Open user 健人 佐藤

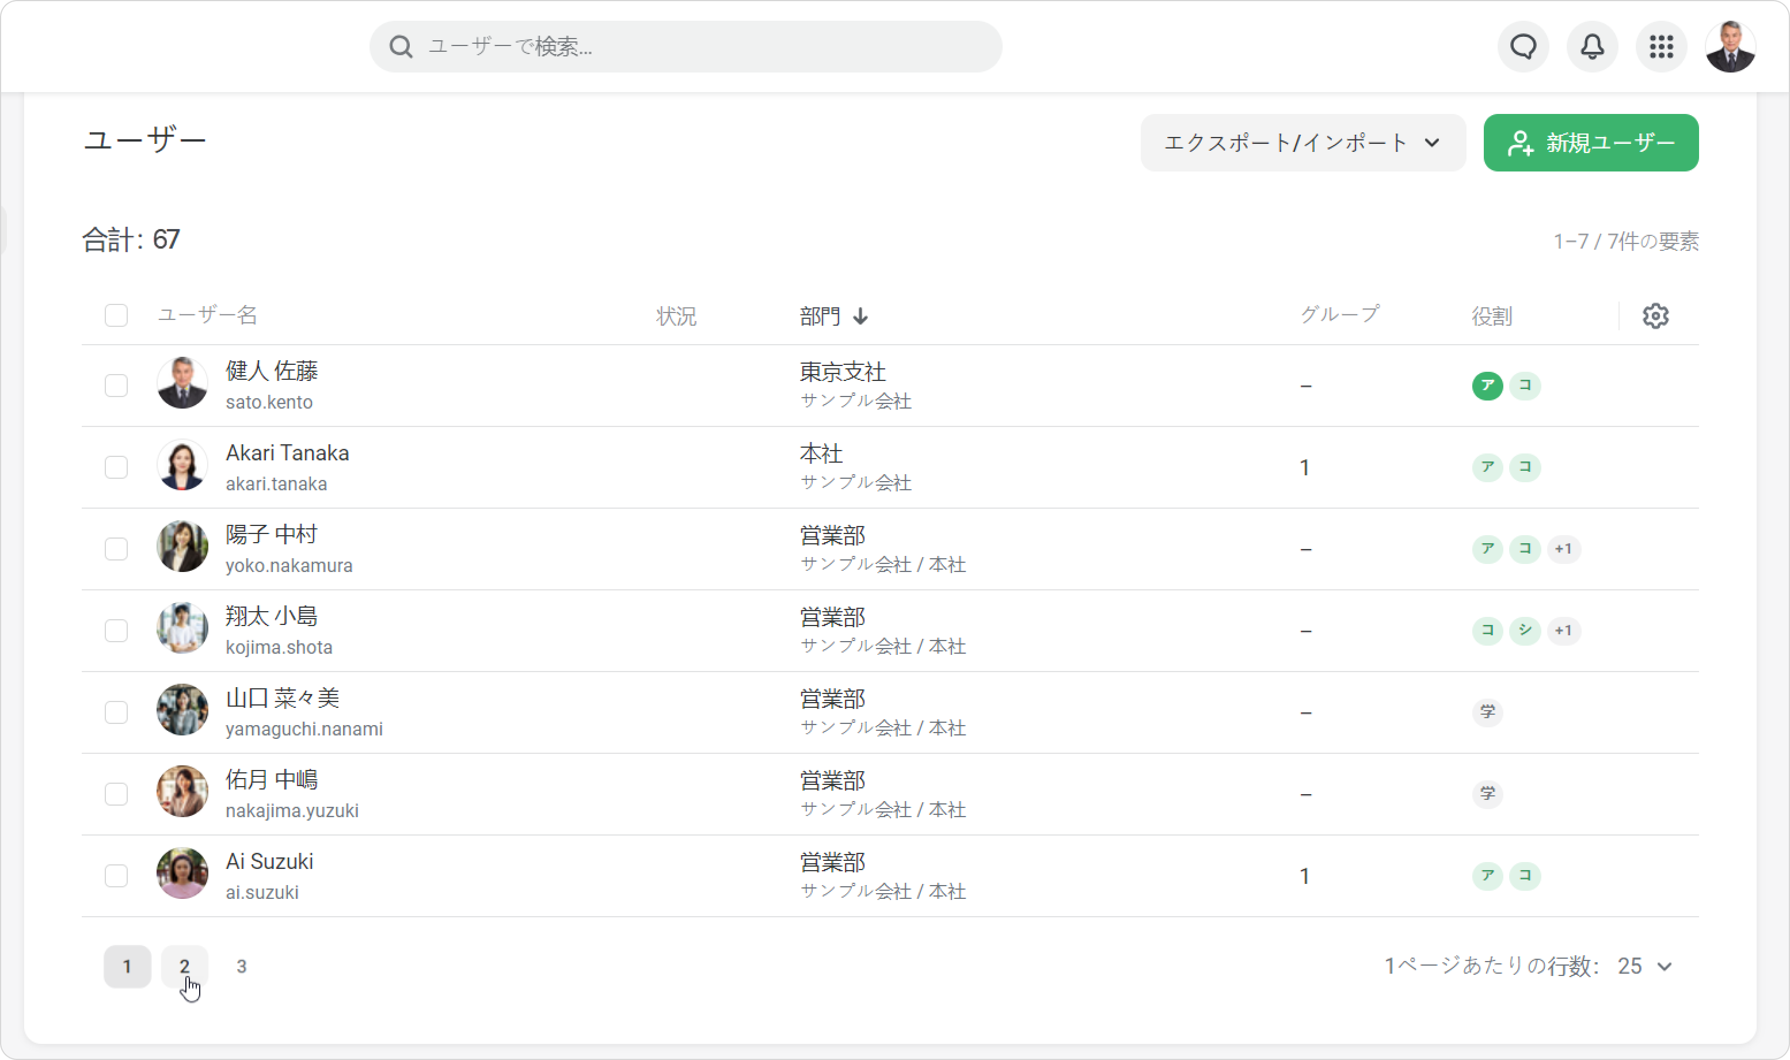(x=272, y=371)
